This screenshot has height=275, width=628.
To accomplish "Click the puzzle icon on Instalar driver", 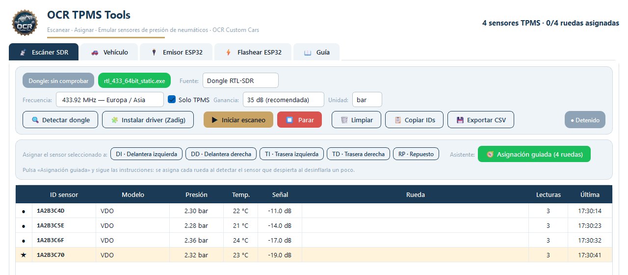I will coord(114,120).
